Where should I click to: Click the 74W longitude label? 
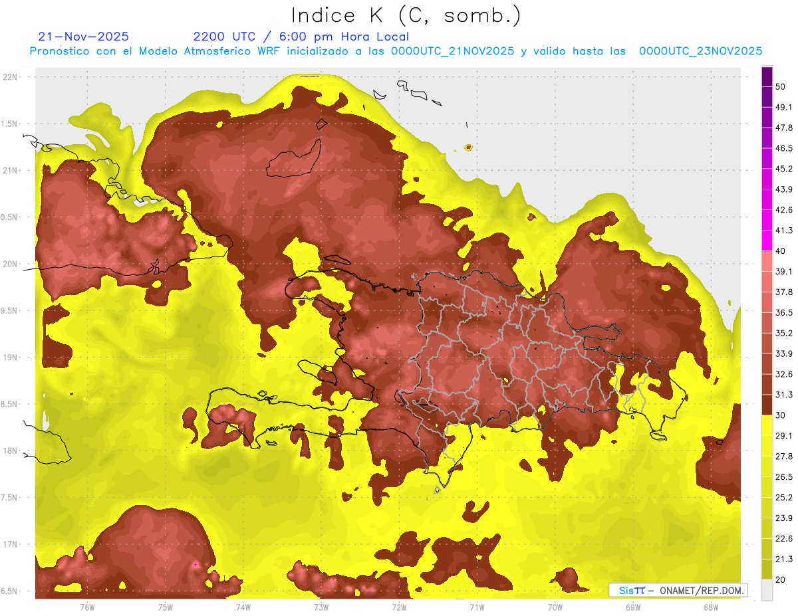click(x=243, y=607)
